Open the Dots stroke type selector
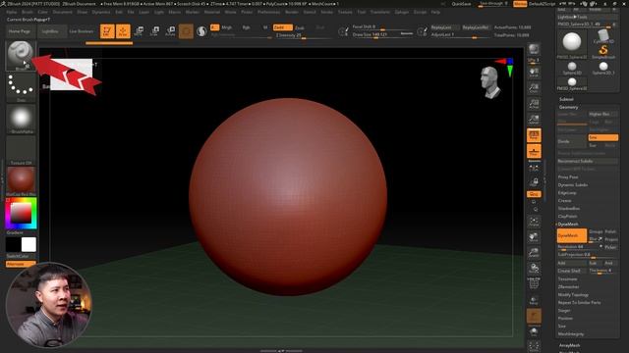Viewport: 629px width, 353px height. pos(21,87)
